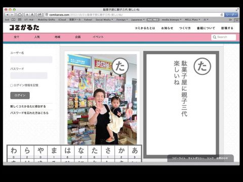Select the 全て tab in pink bar

(17, 37)
